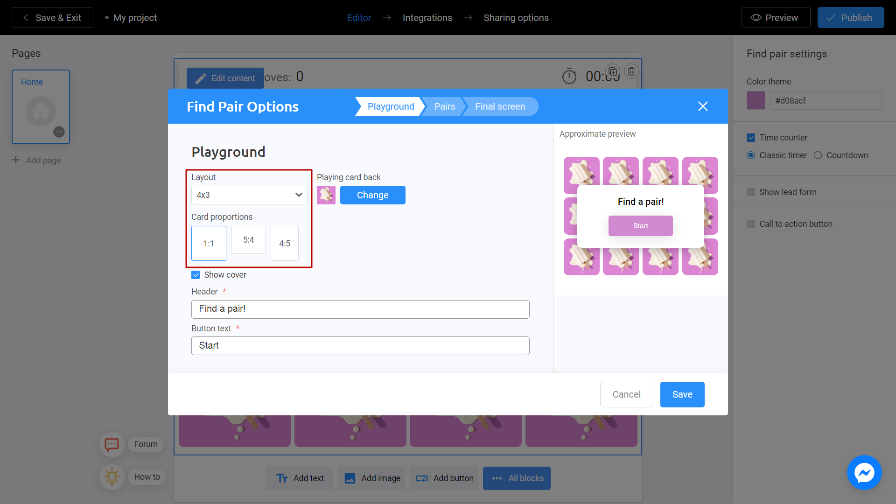
Task: Click the Change playing card back button
Action: pyautogui.click(x=372, y=195)
